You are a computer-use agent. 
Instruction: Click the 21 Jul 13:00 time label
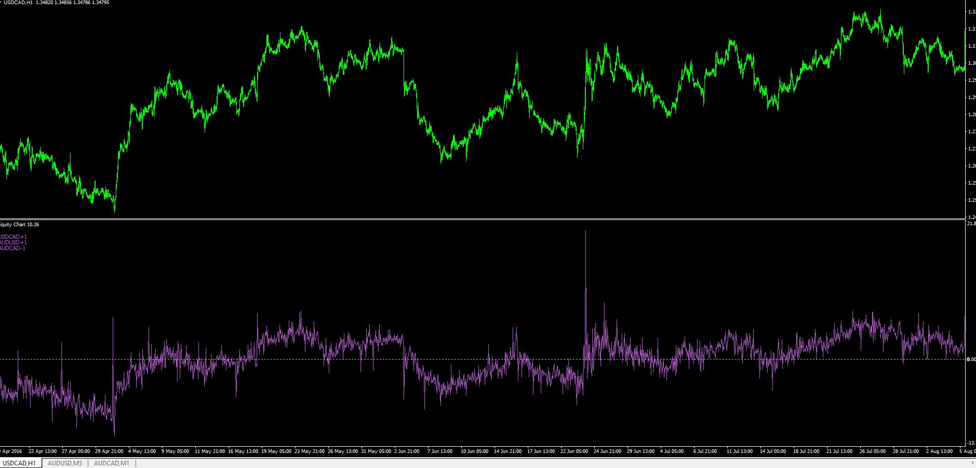click(840, 451)
